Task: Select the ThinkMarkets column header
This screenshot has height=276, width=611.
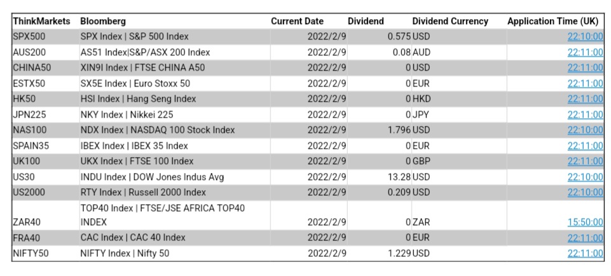Action: coord(41,21)
